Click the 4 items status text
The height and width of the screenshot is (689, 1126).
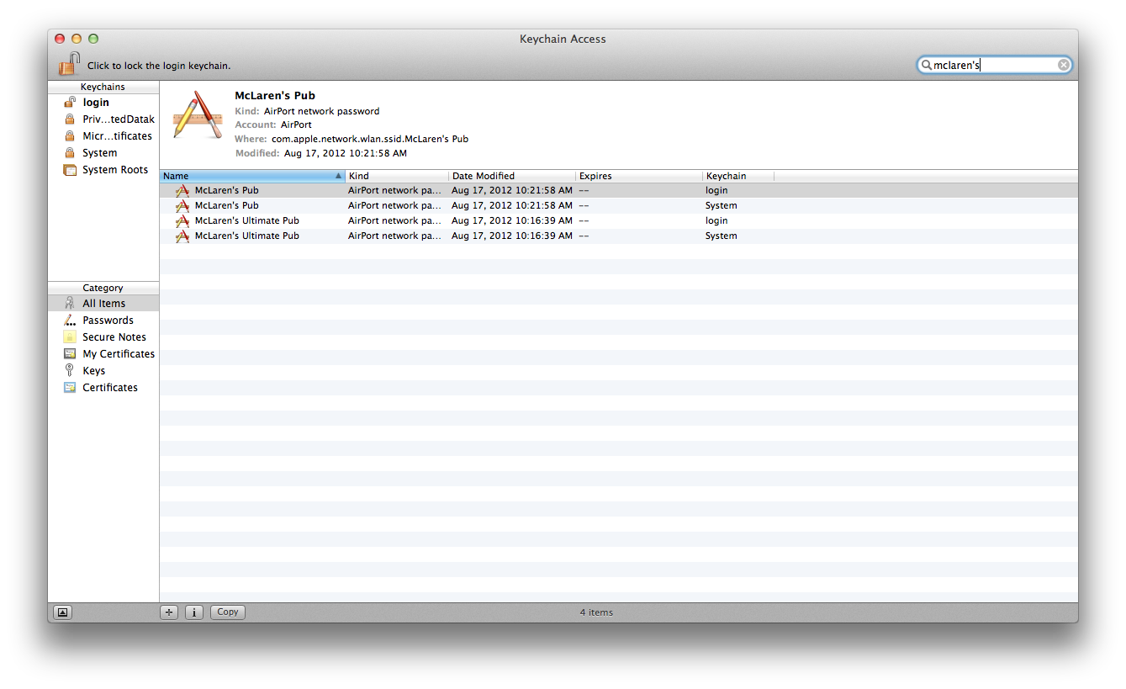(x=596, y=612)
